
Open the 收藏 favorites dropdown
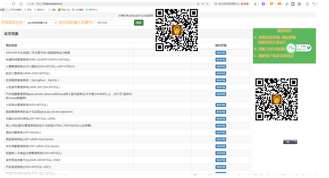coord(4,10)
